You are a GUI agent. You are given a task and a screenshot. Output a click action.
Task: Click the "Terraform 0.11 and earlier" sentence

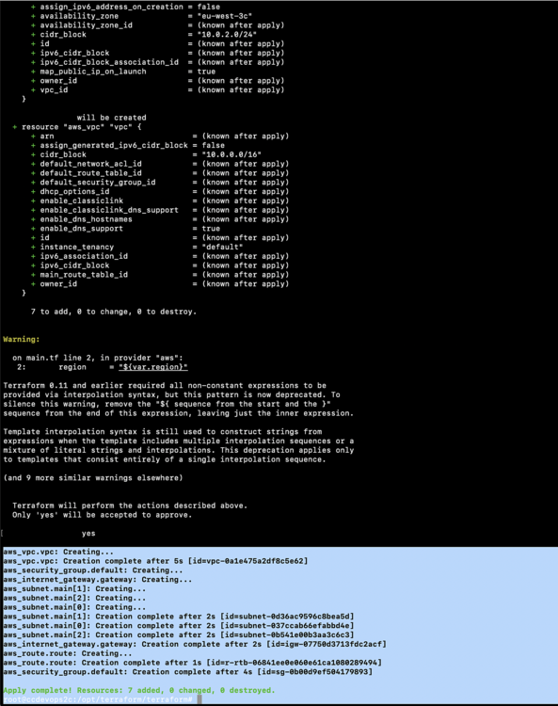click(165, 385)
